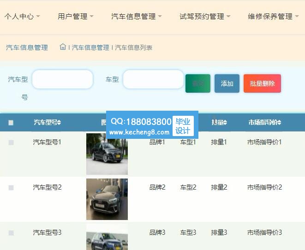
Task: Click the 车型1 cell
Action: click(x=188, y=142)
